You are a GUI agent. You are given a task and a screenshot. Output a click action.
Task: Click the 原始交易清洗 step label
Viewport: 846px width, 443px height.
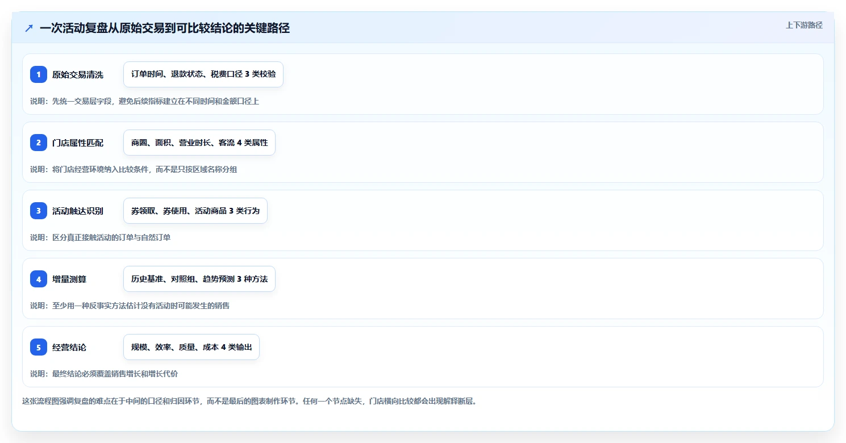(78, 74)
